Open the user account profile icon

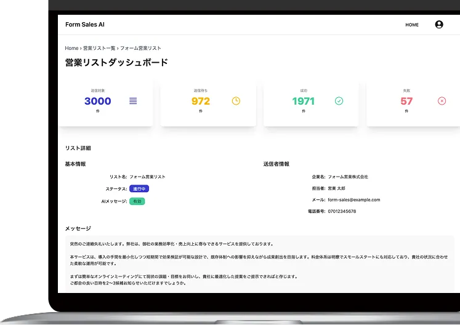[438, 25]
